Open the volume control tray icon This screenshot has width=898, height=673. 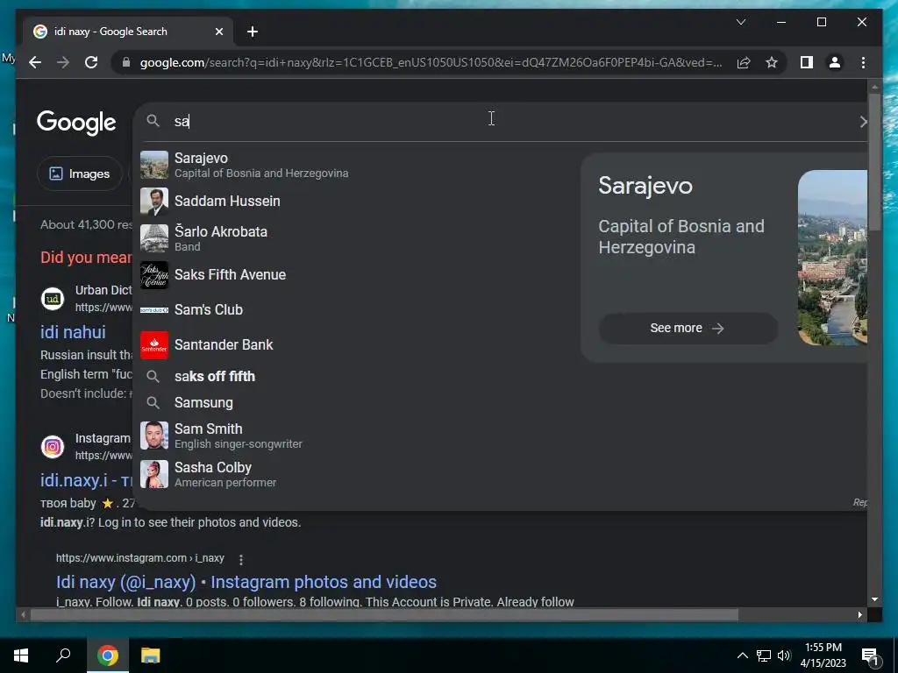click(x=784, y=655)
